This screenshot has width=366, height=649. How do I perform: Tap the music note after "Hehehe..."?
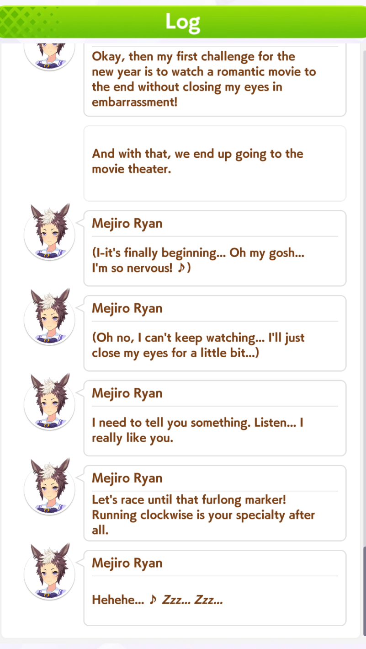tap(154, 600)
